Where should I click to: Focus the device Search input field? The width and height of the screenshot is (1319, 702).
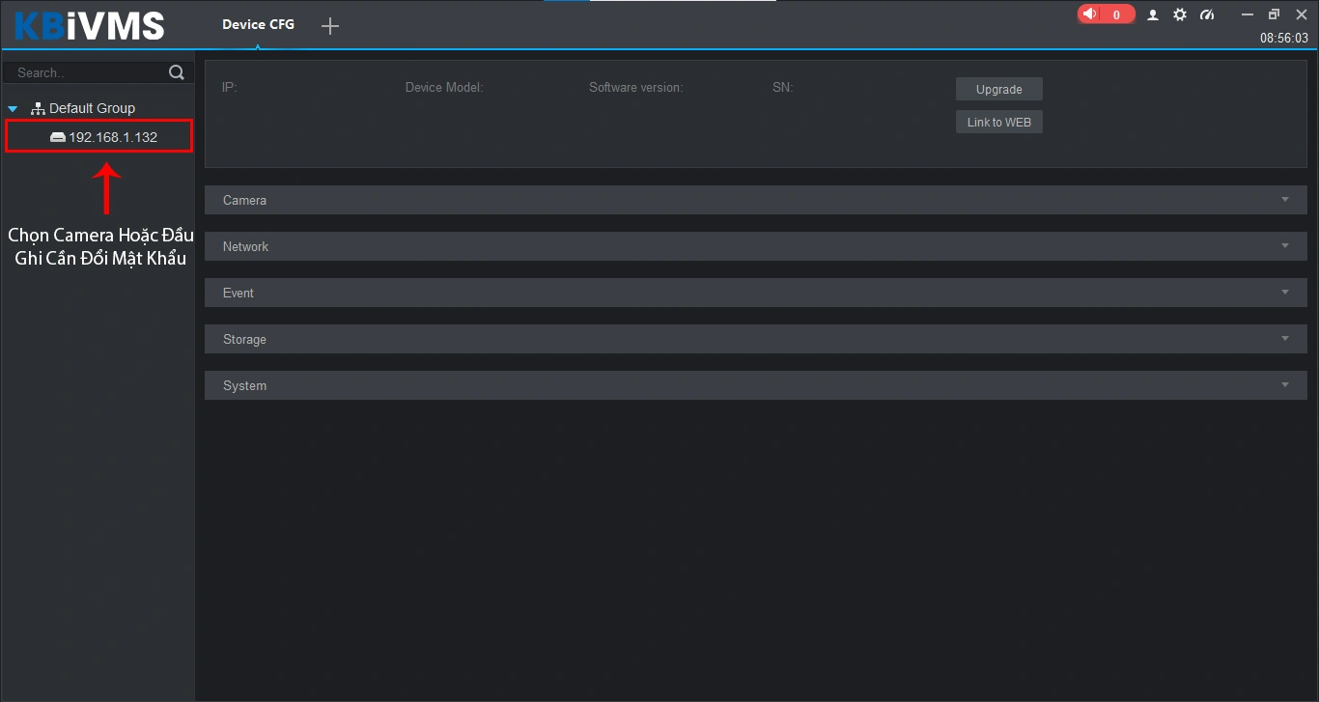tap(87, 72)
